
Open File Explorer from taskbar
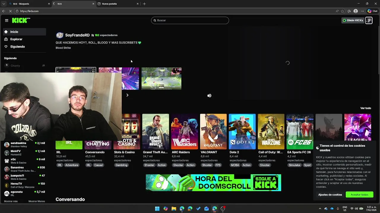point(174,209)
